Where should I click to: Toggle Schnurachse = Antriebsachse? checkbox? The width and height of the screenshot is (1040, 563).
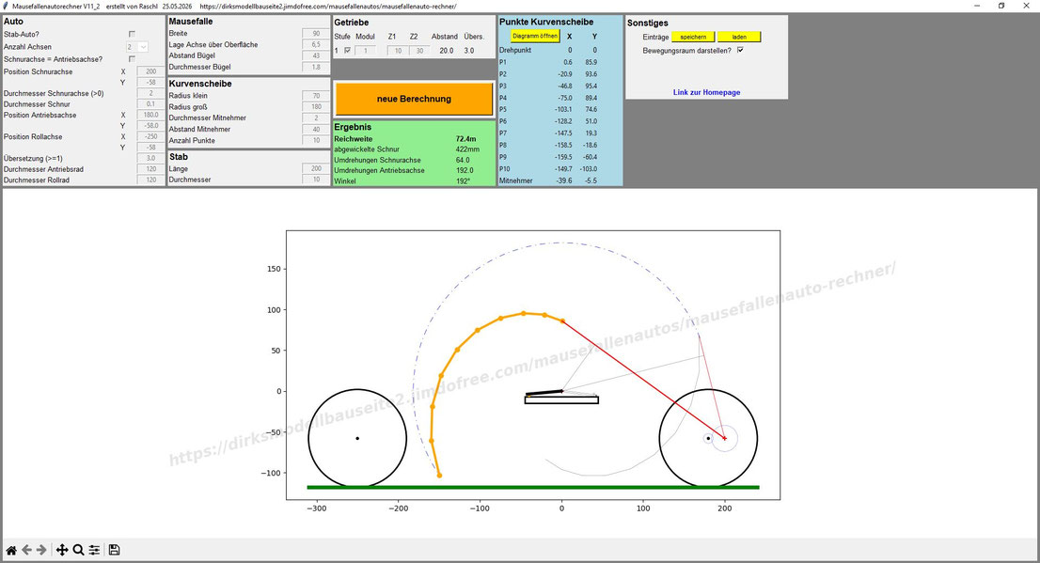click(x=132, y=59)
